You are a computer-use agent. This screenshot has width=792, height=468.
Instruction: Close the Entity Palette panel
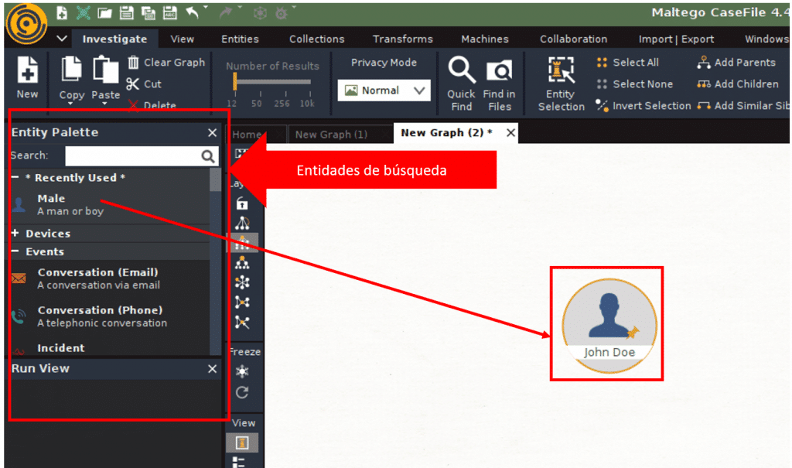pyautogui.click(x=212, y=132)
